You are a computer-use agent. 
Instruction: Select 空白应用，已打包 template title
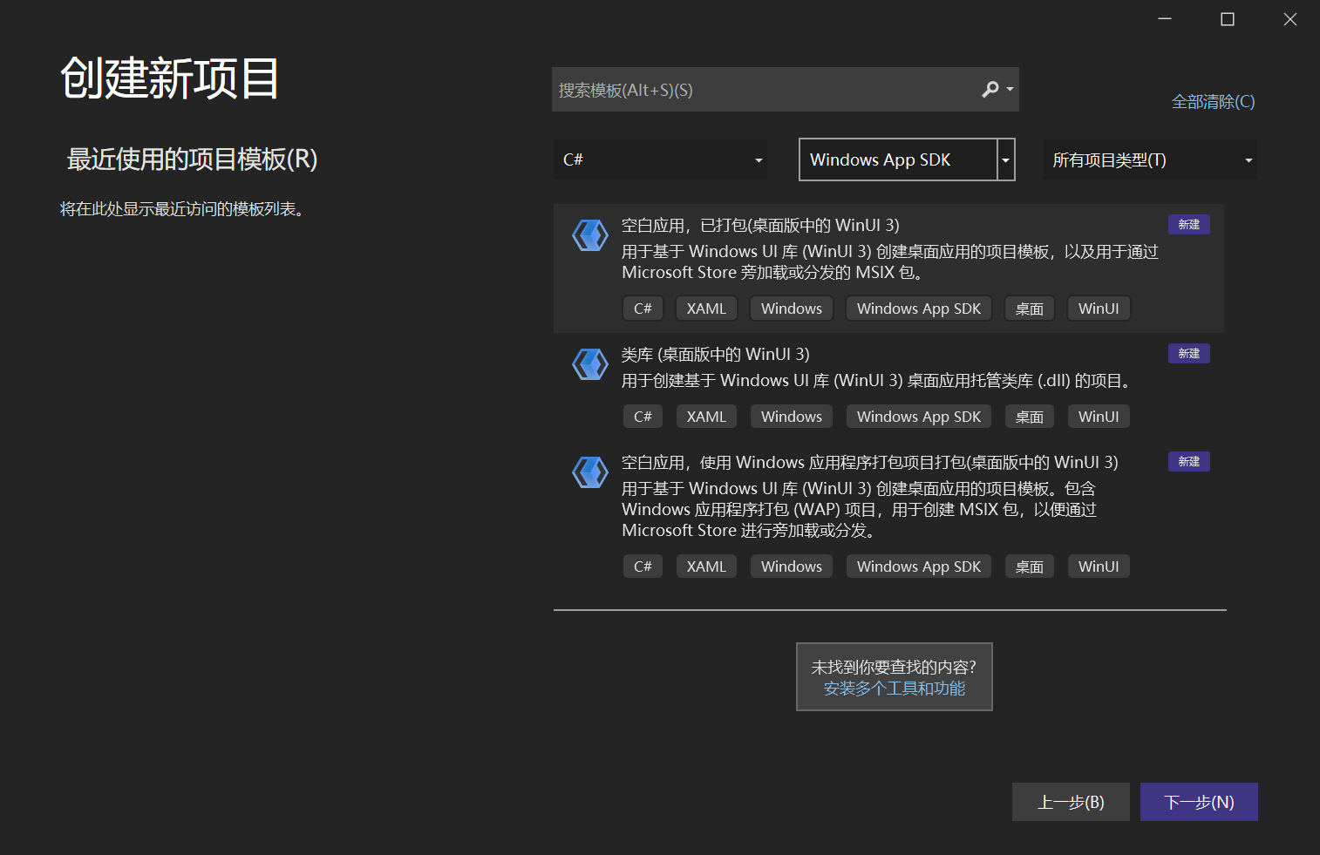click(x=760, y=226)
